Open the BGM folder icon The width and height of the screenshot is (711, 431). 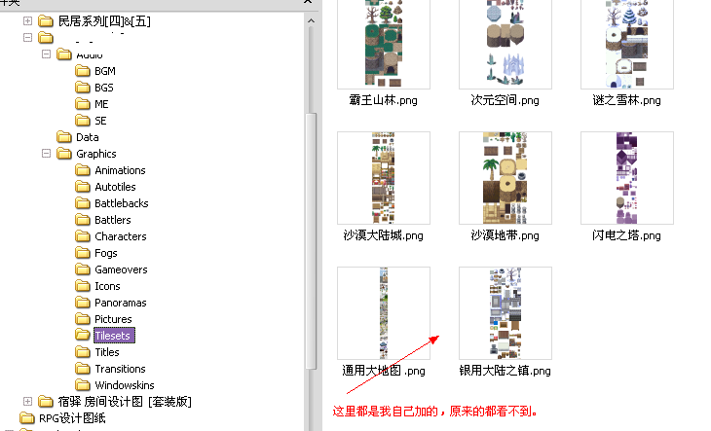(x=83, y=71)
